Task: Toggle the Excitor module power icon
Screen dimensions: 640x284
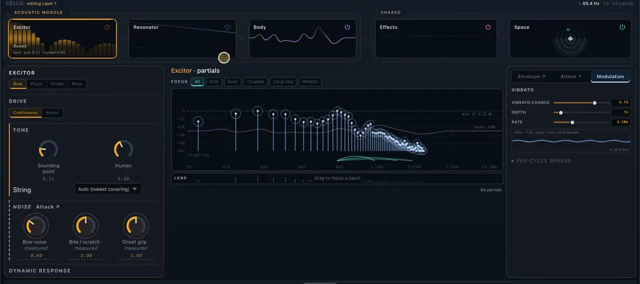Action: [x=107, y=27]
